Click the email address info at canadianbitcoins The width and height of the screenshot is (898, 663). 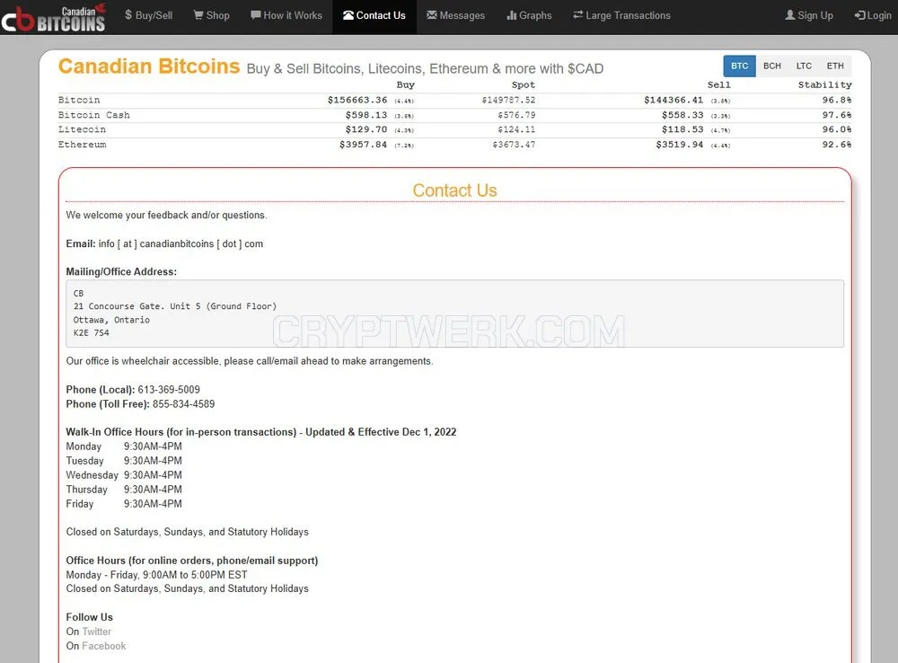click(x=181, y=243)
